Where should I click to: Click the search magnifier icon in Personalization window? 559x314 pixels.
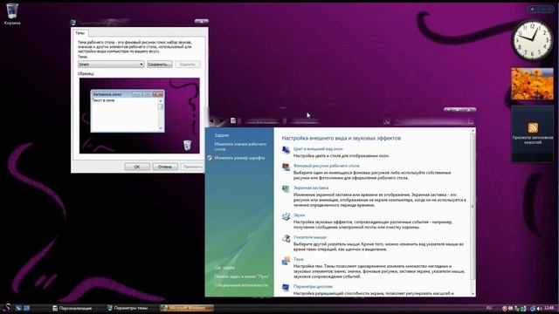(471, 122)
